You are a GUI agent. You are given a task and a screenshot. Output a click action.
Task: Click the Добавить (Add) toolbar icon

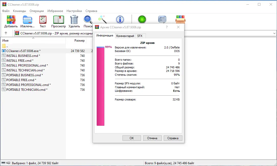11,20
